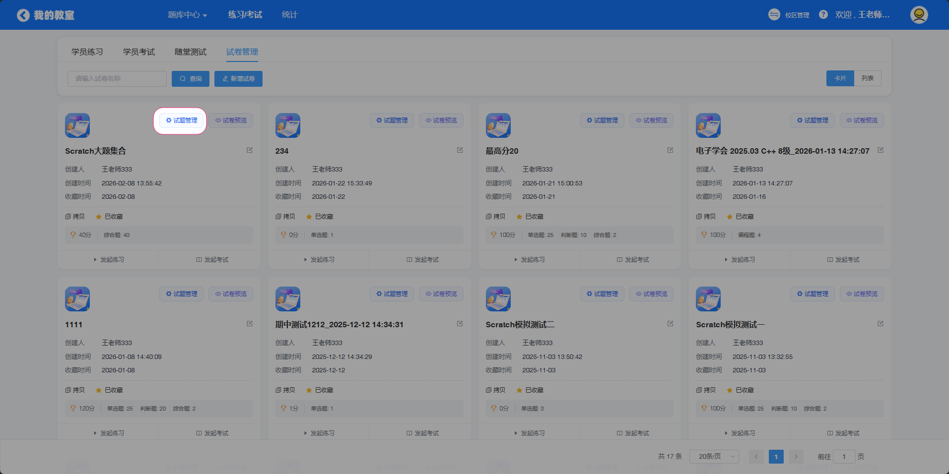Go to next page arrow in pagination
This screenshot has width=949, height=474.
[796, 456]
